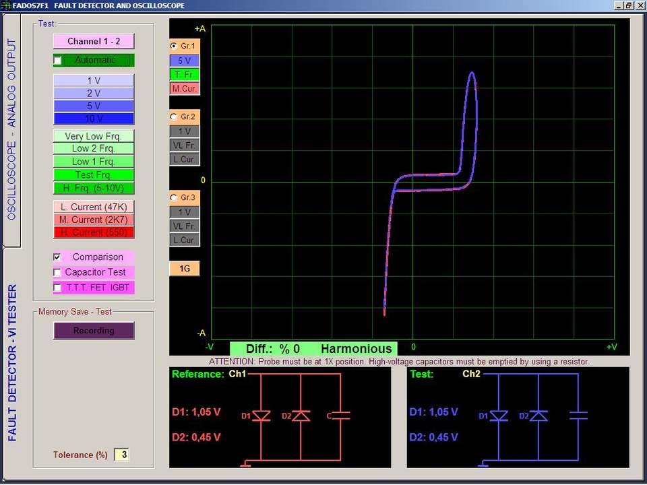
Task: Check the T.T.T. FET IGBT option
Action: [57, 288]
